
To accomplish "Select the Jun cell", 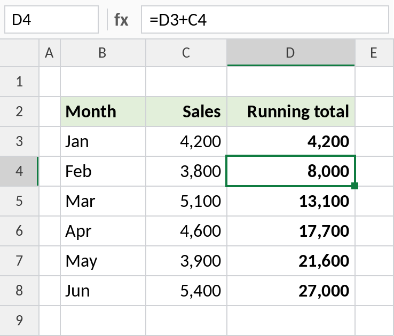I will pos(103,291).
